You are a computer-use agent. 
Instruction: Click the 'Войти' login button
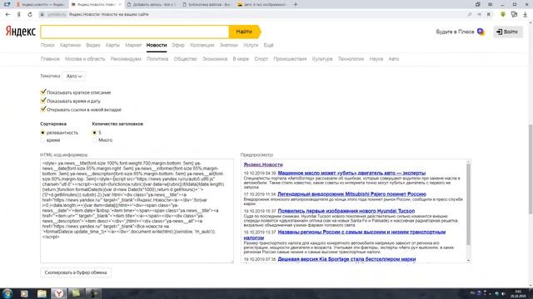pyautogui.click(x=508, y=32)
